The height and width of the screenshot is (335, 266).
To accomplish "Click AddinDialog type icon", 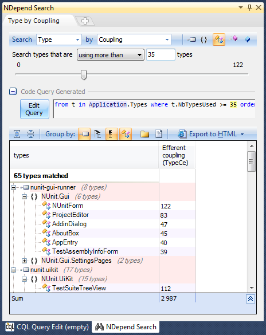I will pos(46,224).
